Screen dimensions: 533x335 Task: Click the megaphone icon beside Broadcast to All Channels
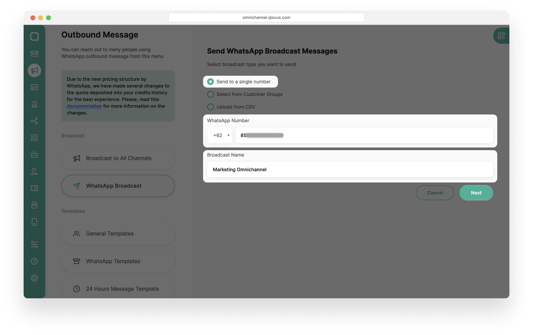click(77, 158)
